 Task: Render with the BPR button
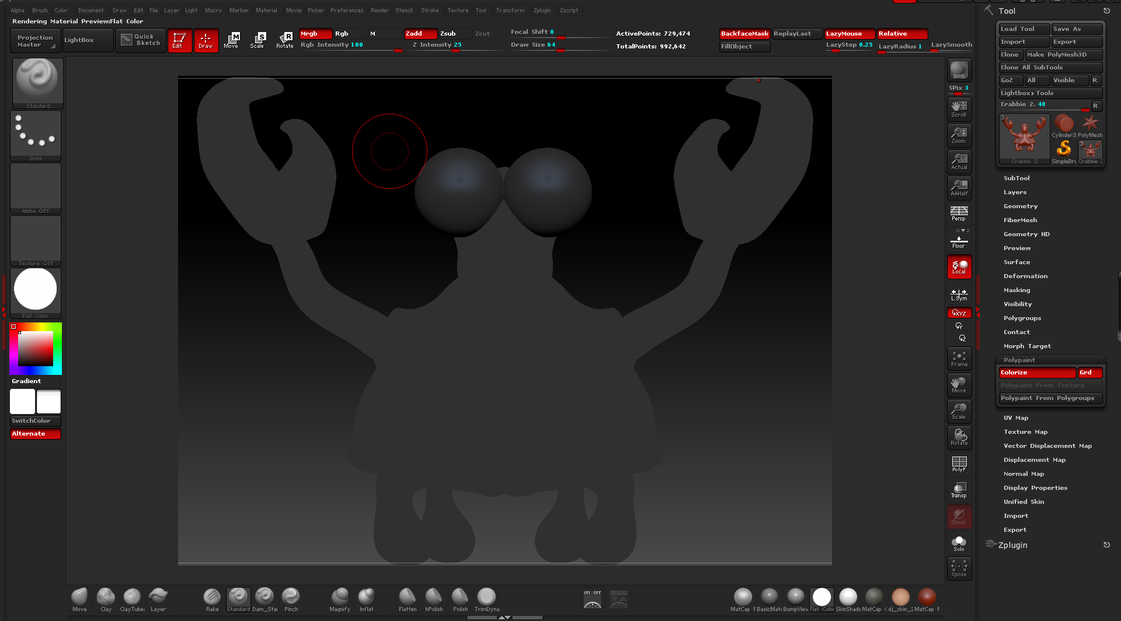coord(959,71)
